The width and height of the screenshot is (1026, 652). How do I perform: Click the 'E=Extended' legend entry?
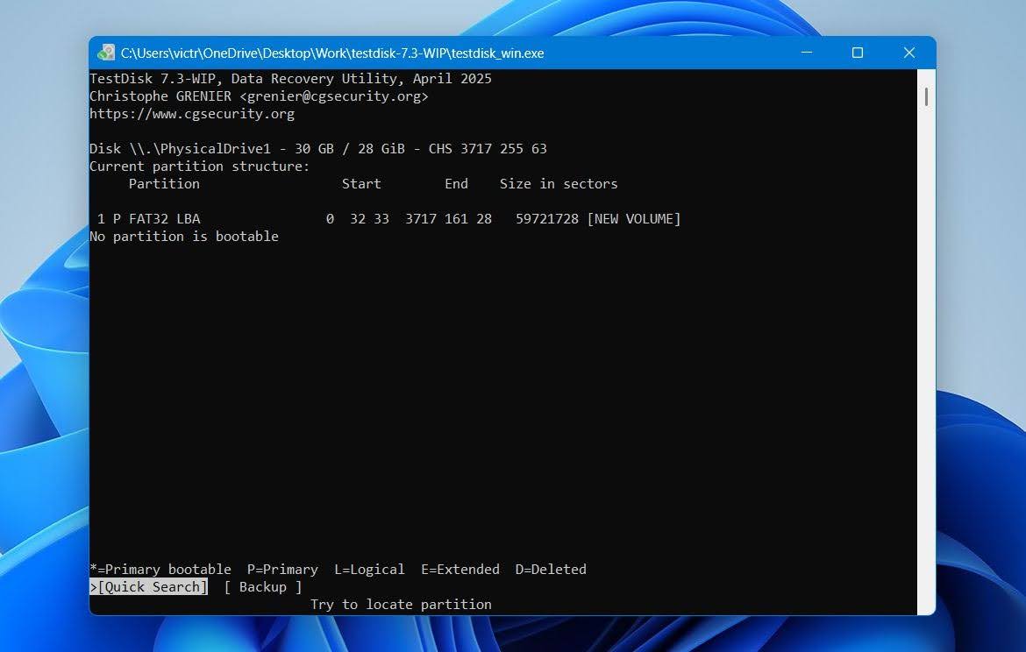(x=460, y=570)
